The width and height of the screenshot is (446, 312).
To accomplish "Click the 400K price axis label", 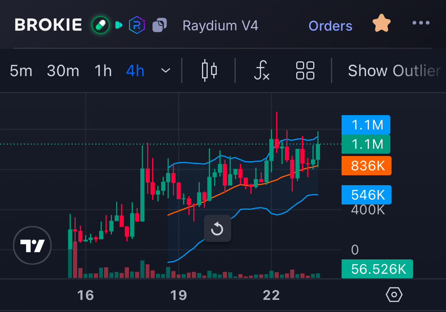I will (368, 210).
